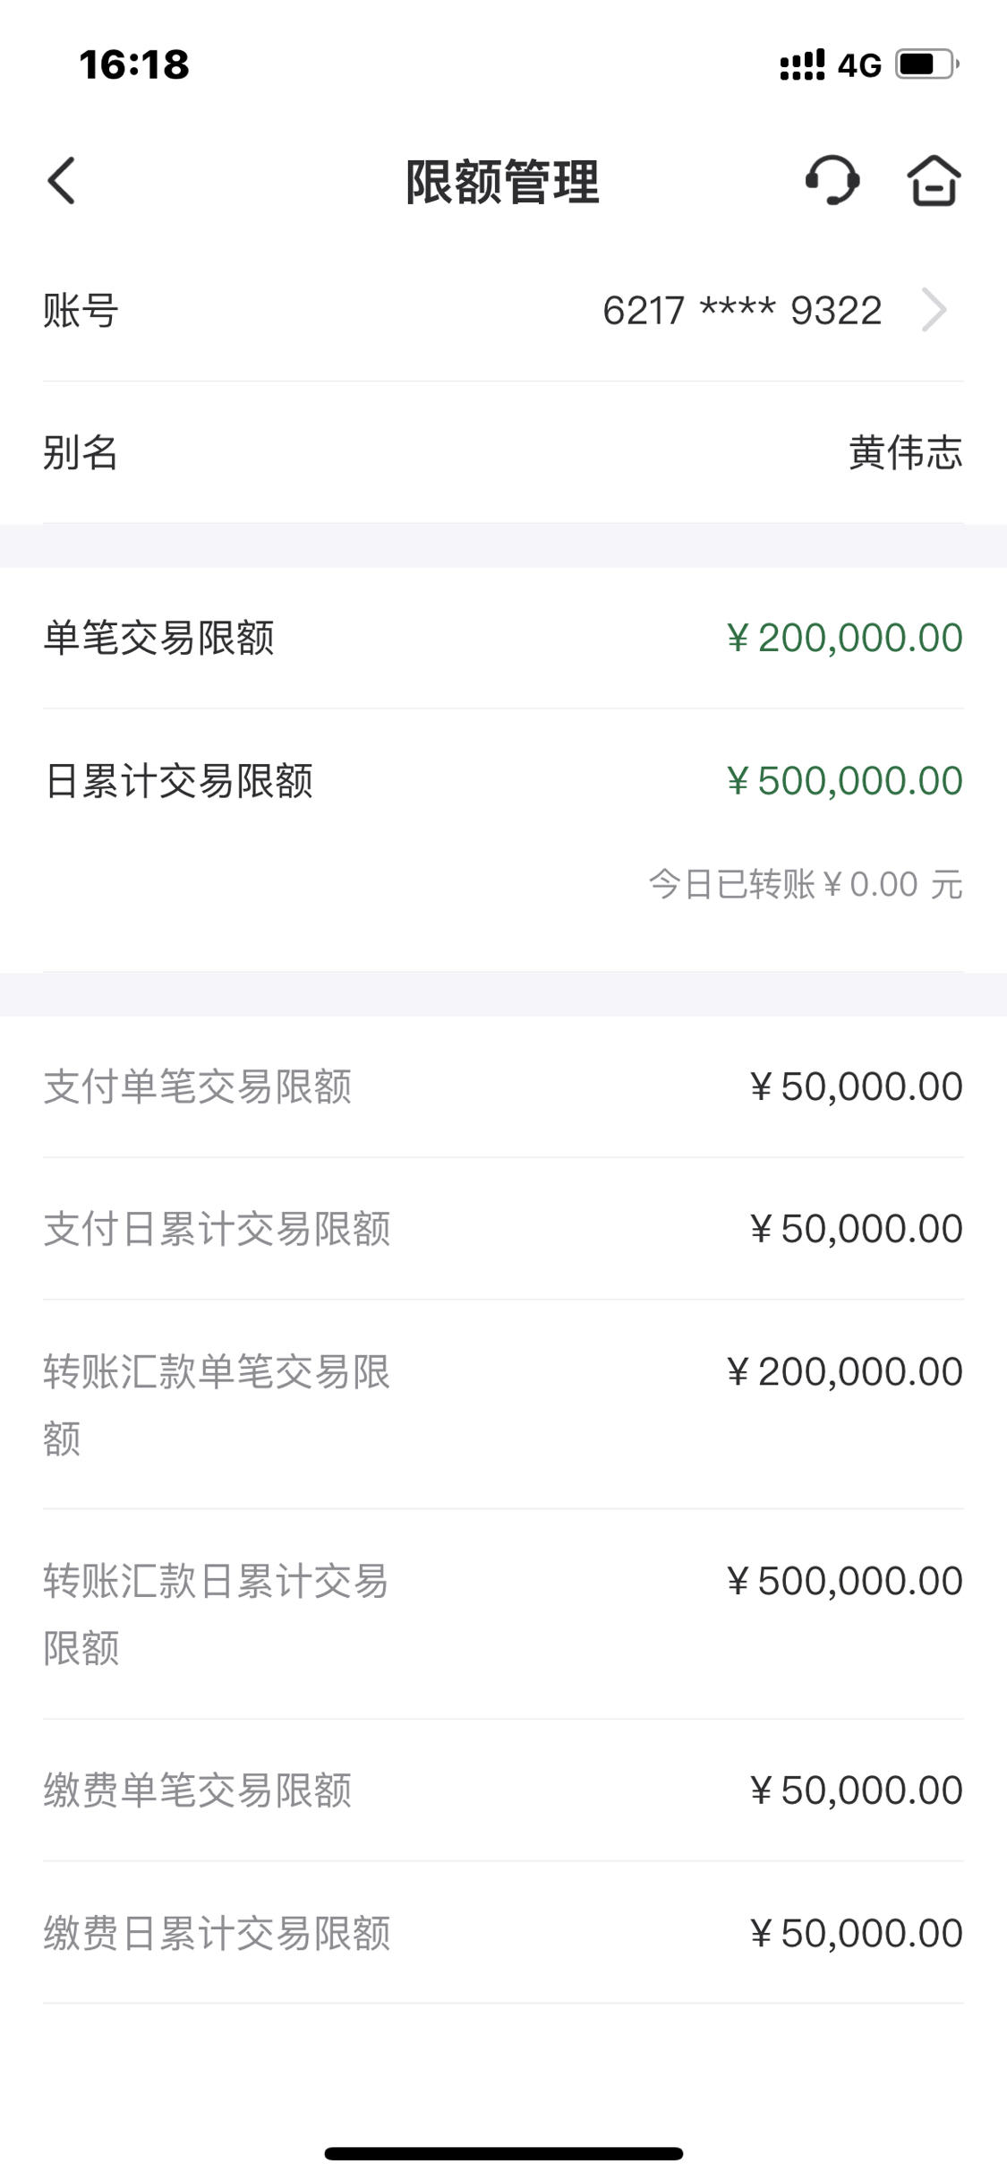The width and height of the screenshot is (1007, 2181).
Task: Tap the battery indicator in status bar
Action: pyautogui.click(x=928, y=64)
